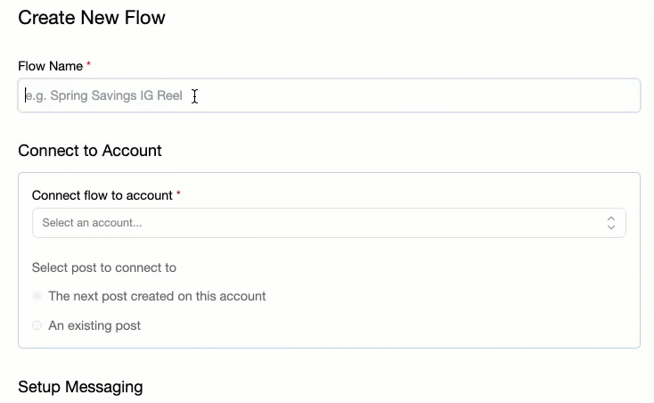Click the "Connect flow to account" label
Image resolution: width=654 pixels, height=403 pixels.
[x=102, y=194]
